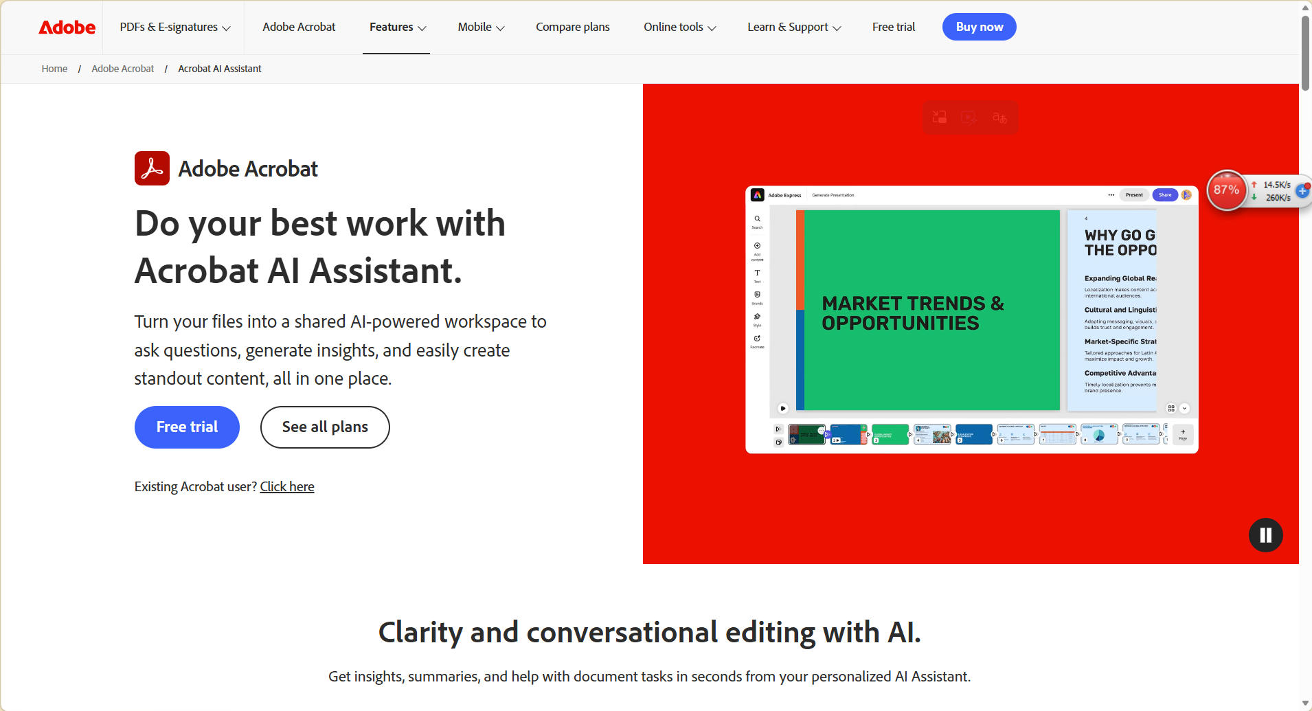The image size is (1312, 711).
Task: Click the three-dots more options icon beside Present
Action: [1111, 195]
